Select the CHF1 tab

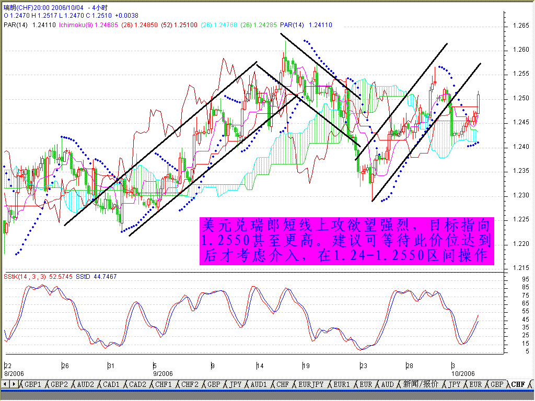[x=164, y=384]
